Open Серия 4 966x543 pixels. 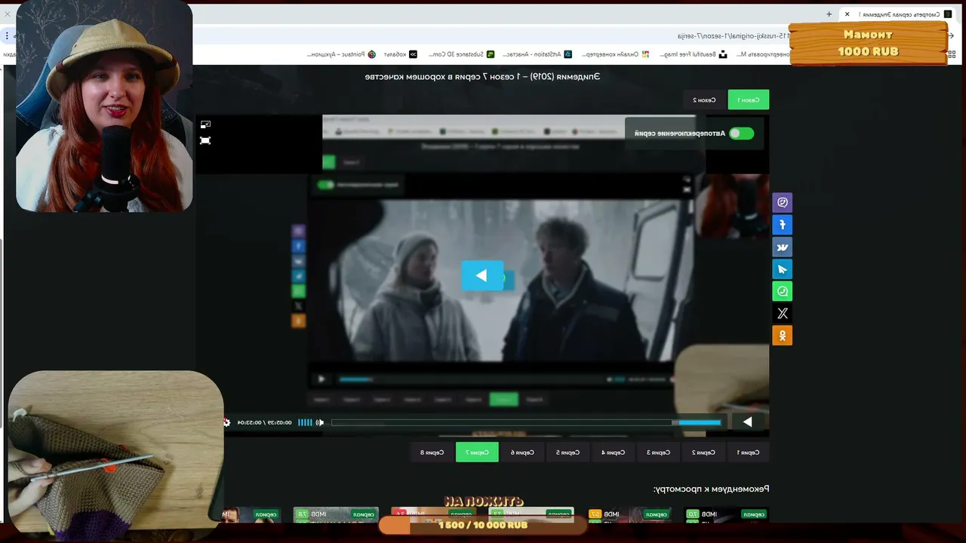[613, 452]
